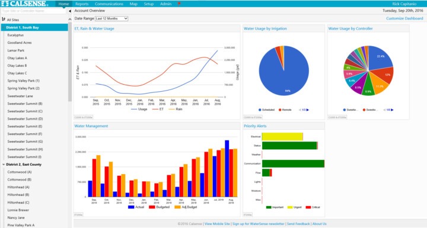Click the Communication bar in Priority Alerts

[x=293, y=163]
